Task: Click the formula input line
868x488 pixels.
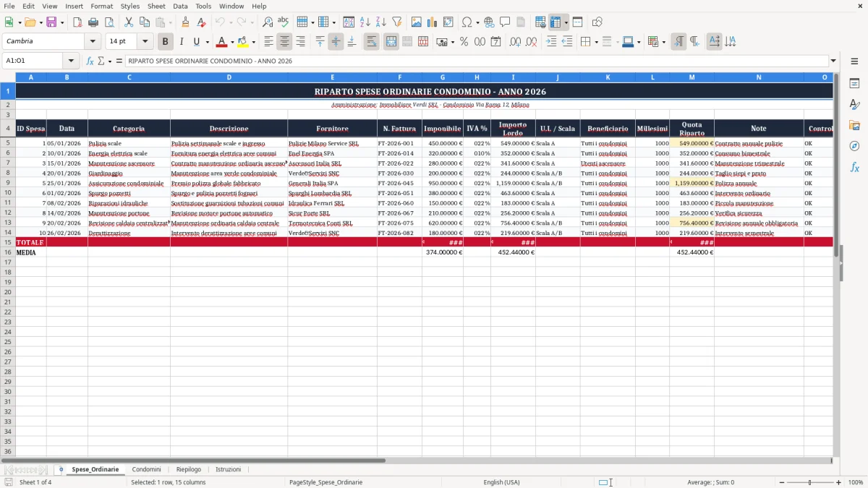Action: [477, 61]
